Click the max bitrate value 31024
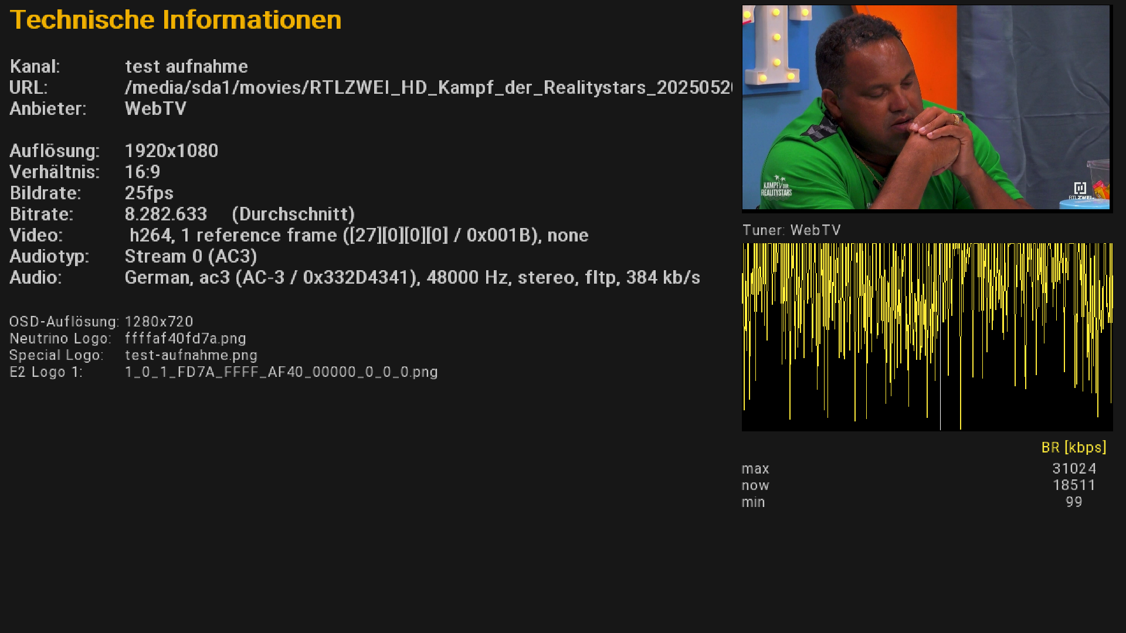 click(1074, 468)
